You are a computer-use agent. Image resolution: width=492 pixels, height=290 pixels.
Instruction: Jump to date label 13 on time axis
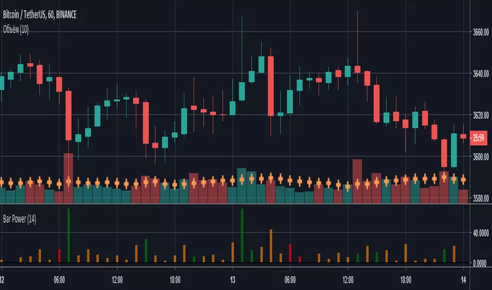[233, 279]
